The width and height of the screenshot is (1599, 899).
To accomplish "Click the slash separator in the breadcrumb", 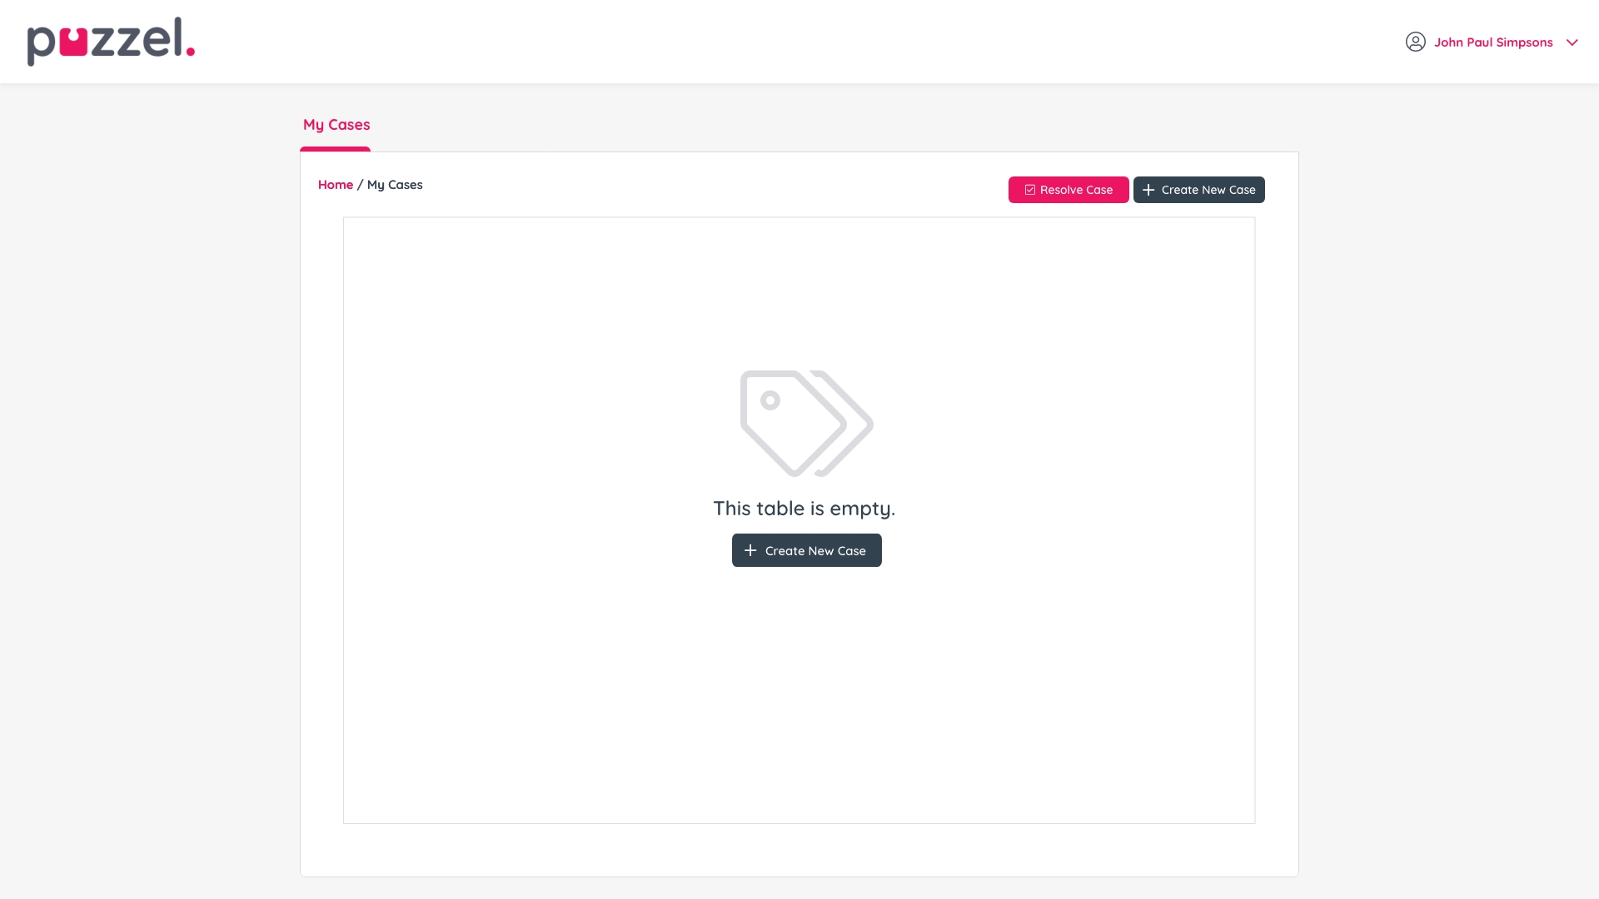I will tap(360, 185).
